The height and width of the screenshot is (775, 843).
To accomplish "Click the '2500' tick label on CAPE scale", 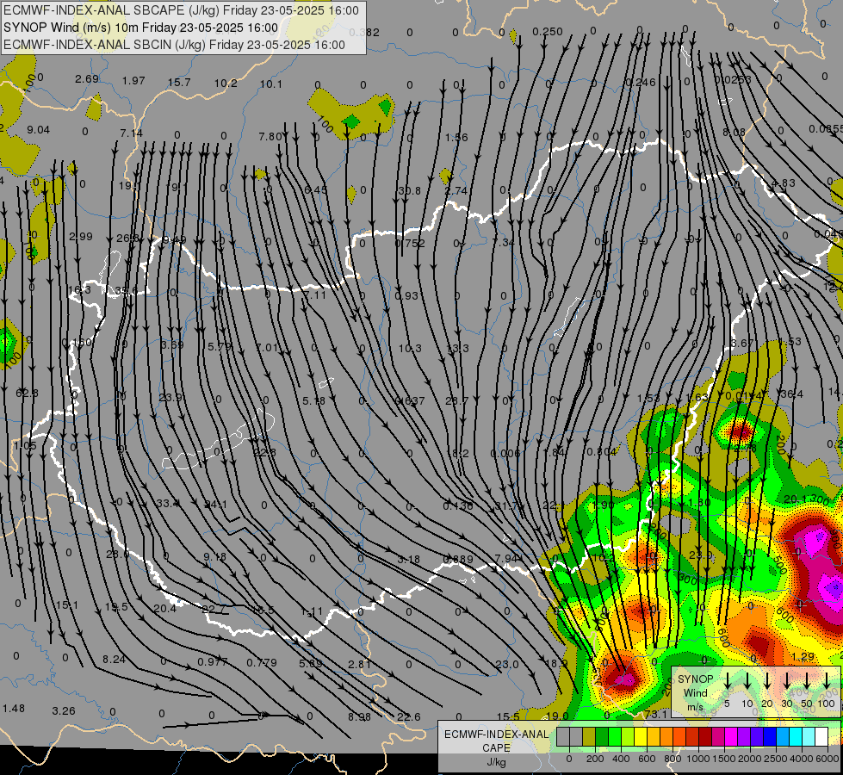I will pos(776,759).
